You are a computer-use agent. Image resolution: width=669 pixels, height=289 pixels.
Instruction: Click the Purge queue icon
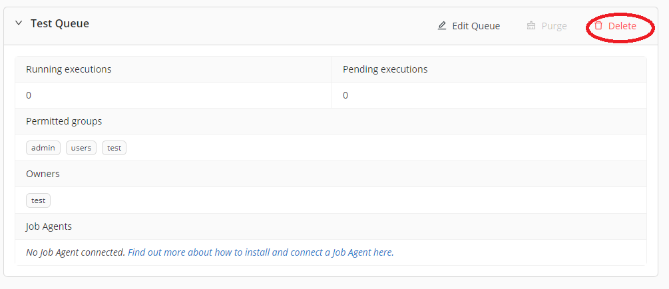(531, 26)
